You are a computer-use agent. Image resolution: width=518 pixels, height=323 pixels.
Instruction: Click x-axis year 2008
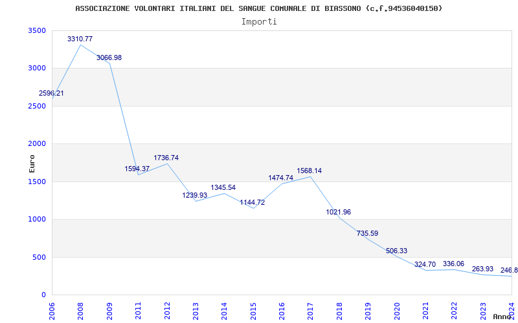[x=81, y=311]
